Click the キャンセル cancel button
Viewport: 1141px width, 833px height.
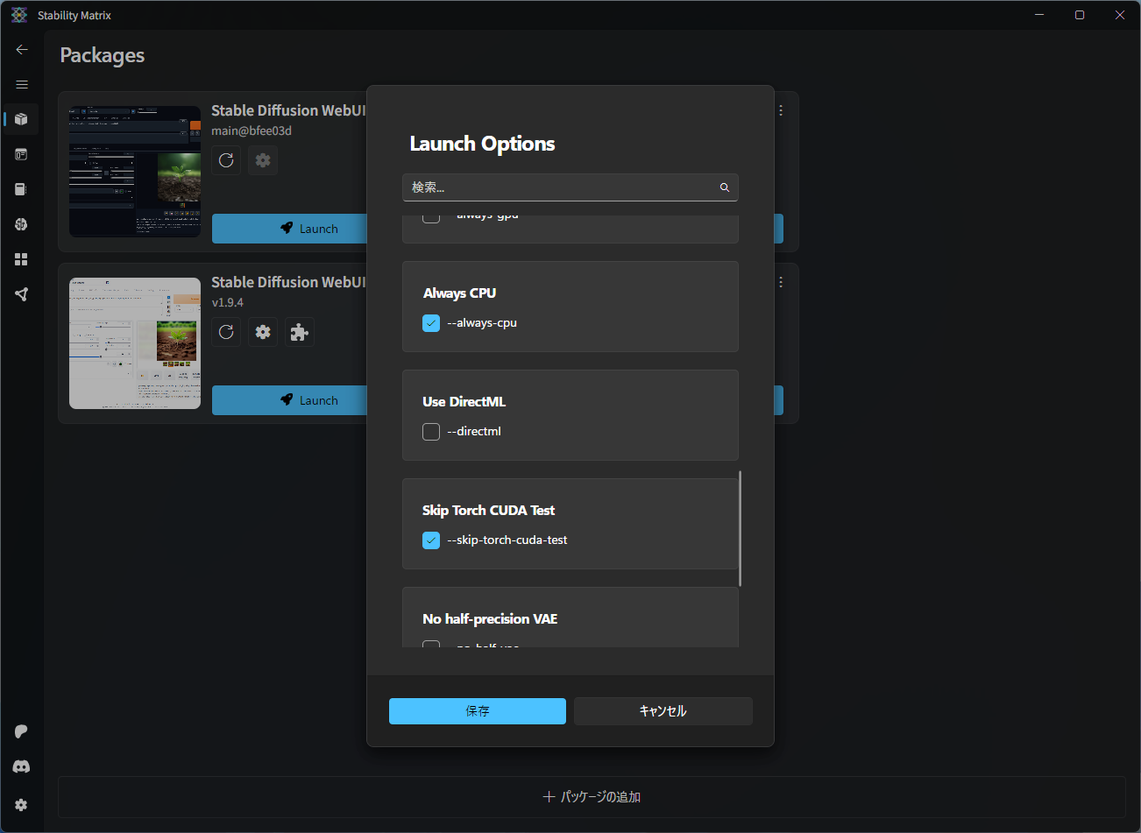click(x=663, y=711)
